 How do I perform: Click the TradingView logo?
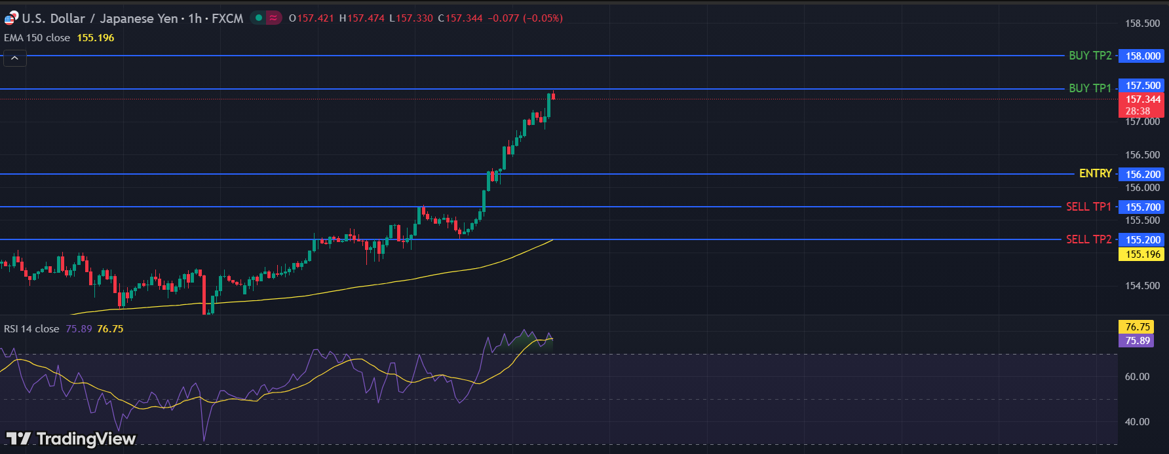pos(71,438)
